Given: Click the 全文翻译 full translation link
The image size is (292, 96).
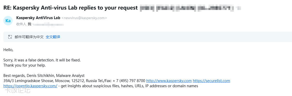Looking at the screenshot, I should tap(53, 37).
